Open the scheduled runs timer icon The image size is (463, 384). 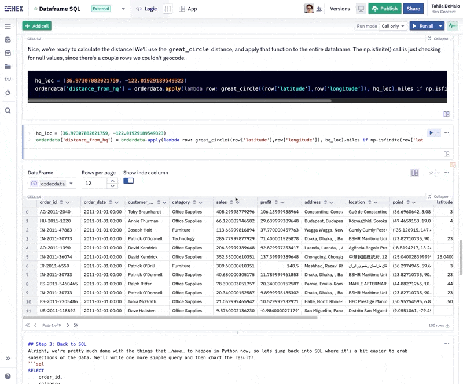tap(8, 92)
